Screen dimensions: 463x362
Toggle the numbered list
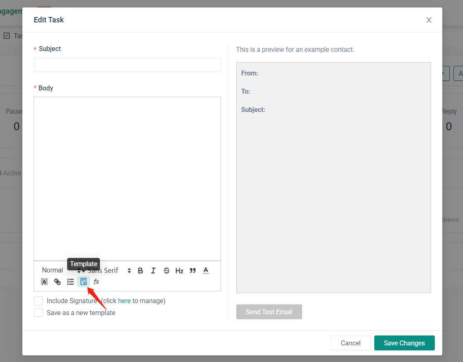click(x=70, y=282)
